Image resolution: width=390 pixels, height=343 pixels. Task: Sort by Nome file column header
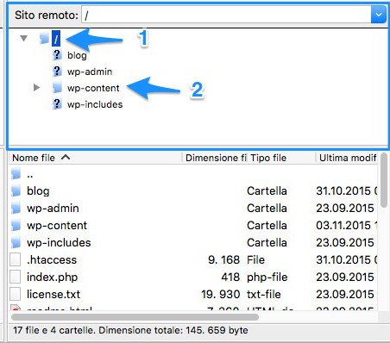34,158
